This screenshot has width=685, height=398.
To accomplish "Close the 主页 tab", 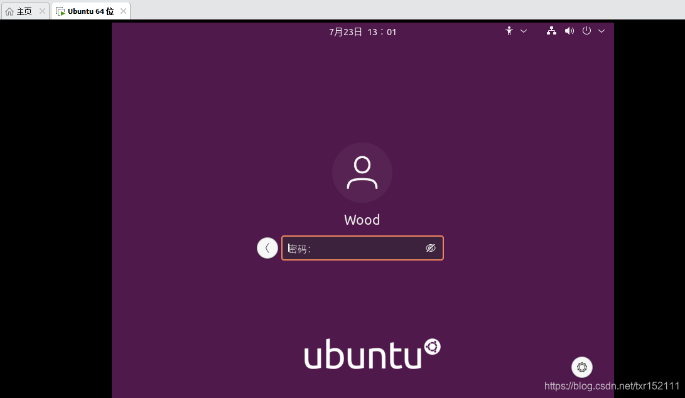I will tap(42, 11).
